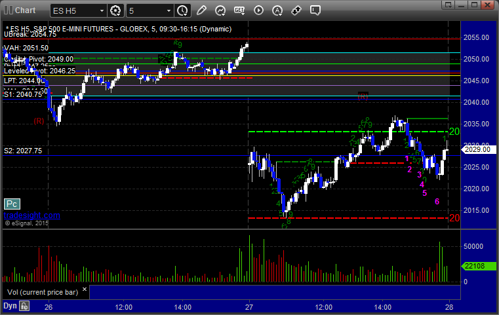499x315 pixels.
Task: Click the 27 date label on time axis
Action: click(249, 307)
